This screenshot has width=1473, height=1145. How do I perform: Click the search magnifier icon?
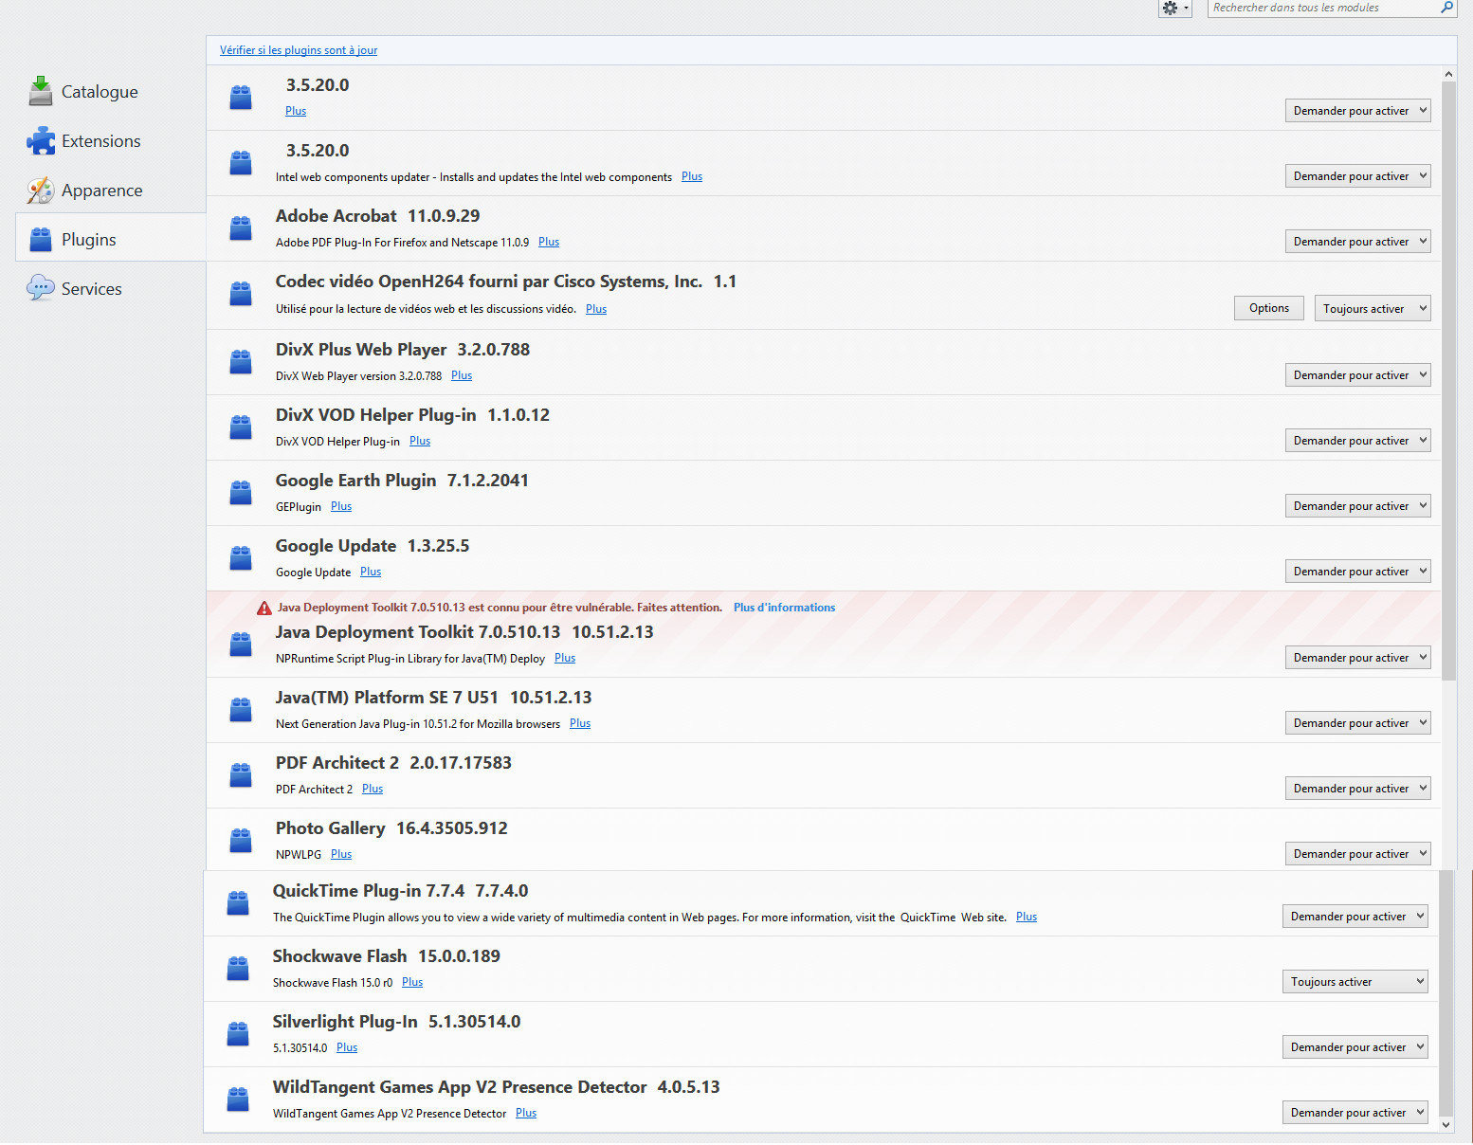(1446, 8)
